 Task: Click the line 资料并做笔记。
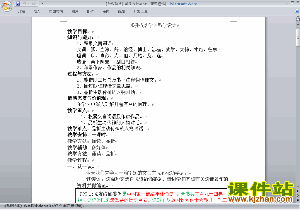click(x=93, y=185)
